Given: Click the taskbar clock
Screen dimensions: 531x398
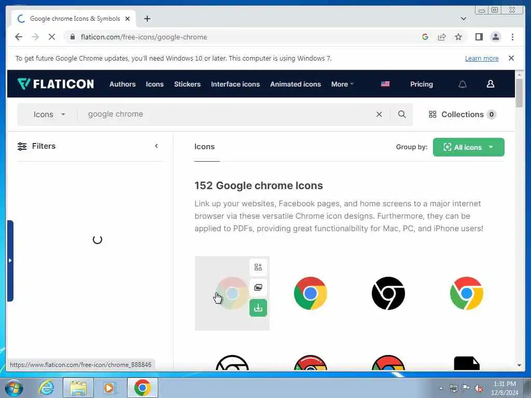Looking at the screenshot, I should (504, 388).
